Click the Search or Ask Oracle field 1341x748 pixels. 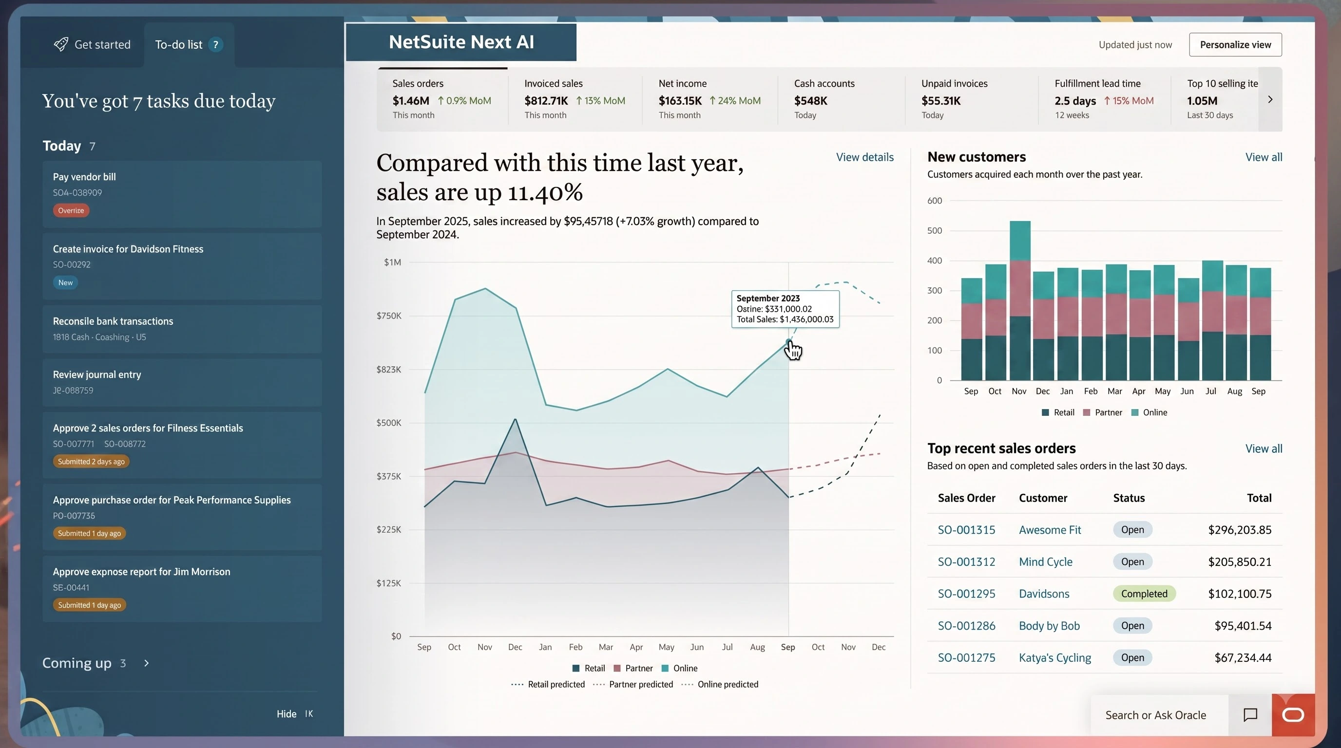[x=1159, y=715]
